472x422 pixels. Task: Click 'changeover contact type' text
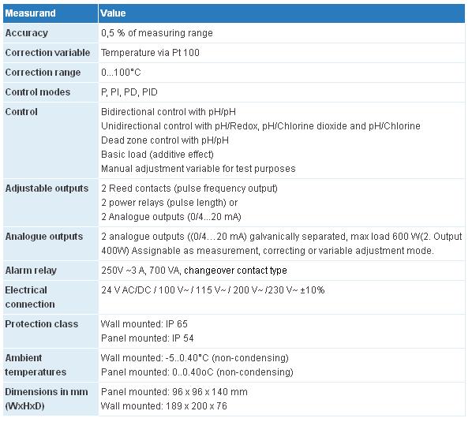coord(235,271)
